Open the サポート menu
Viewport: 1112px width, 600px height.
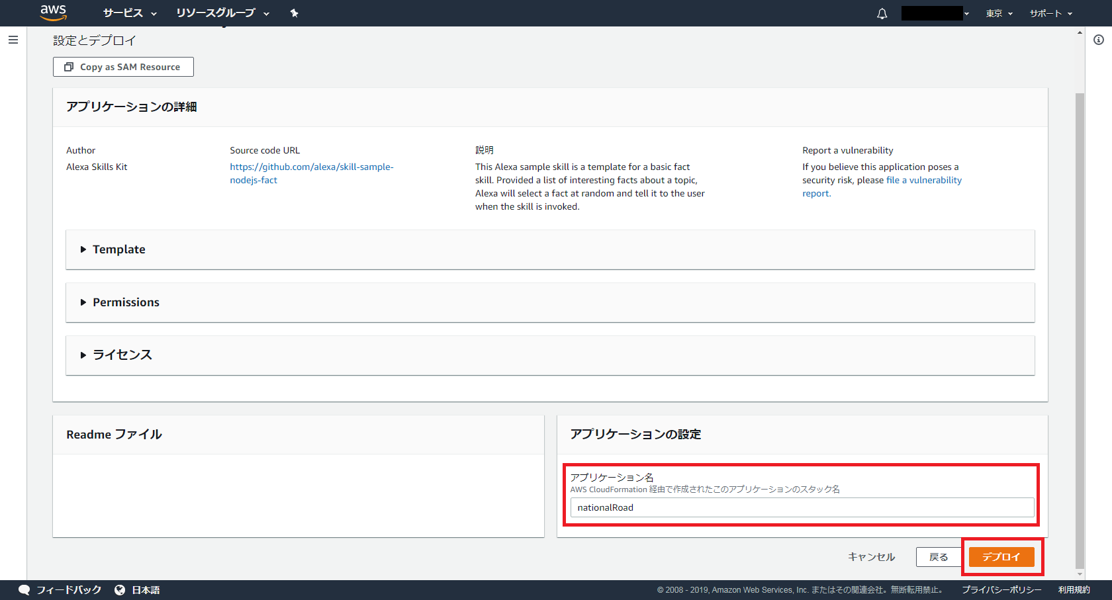coord(1051,13)
